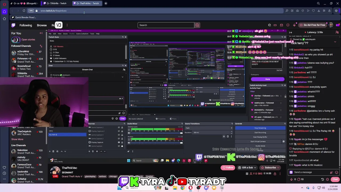The height and width of the screenshot is (192, 341).
Task: Open chat settings gear
Action: pyautogui.click(x=327, y=179)
